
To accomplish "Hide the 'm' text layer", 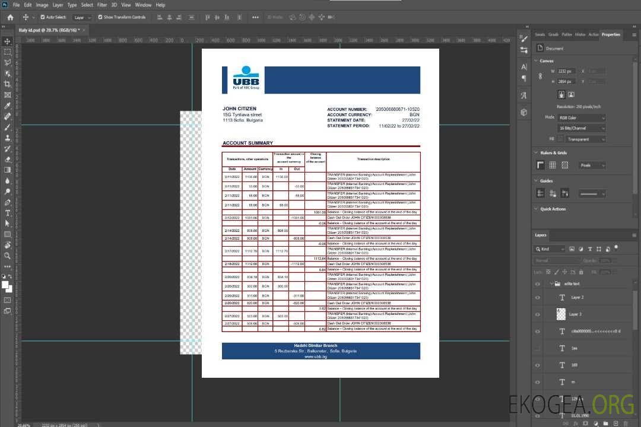I will (538, 383).
